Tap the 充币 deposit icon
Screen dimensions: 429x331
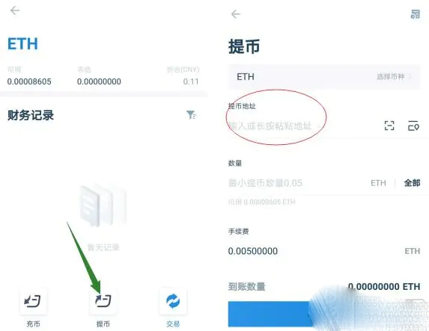point(33,301)
